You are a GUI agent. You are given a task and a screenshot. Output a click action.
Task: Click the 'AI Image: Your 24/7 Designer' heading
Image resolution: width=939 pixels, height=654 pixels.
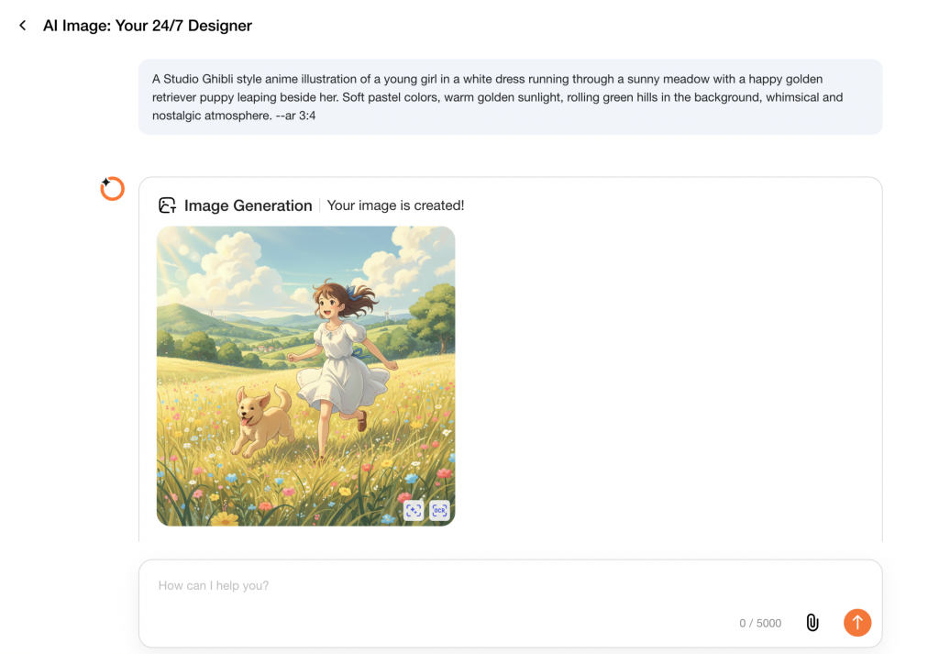pos(146,26)
